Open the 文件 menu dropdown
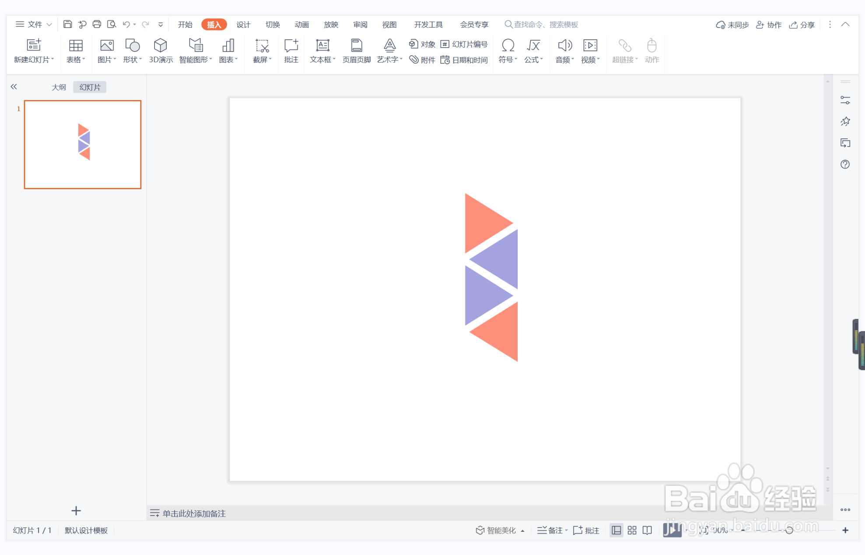Image resolution: width=865 pixels, height=555 pixels. pos(34,24)
